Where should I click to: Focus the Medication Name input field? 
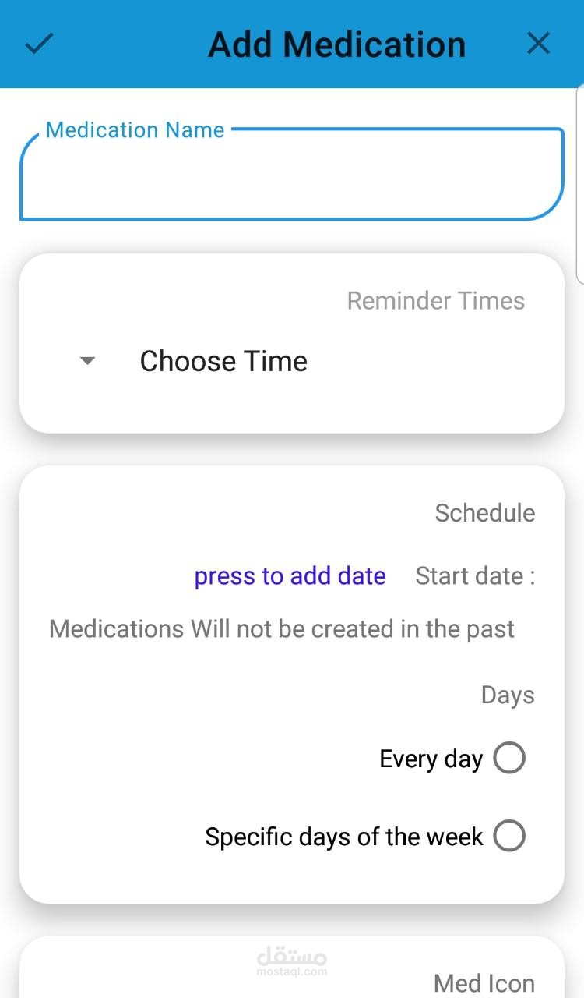pyautogui.click(x=291, y=179)
